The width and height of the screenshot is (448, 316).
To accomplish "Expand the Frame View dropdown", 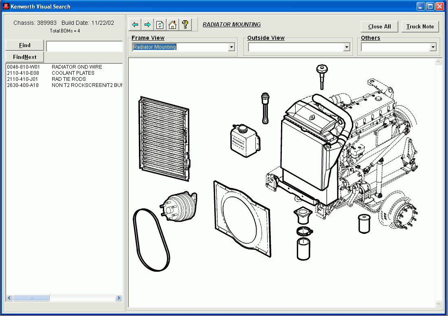I will click(231, 47).
